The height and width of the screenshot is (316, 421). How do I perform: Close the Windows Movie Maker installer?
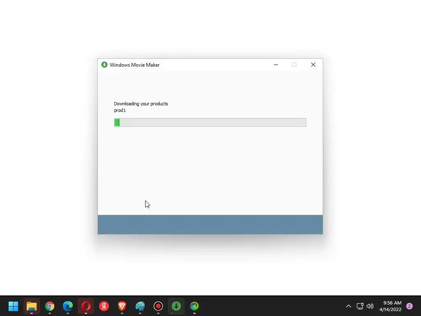313,65
